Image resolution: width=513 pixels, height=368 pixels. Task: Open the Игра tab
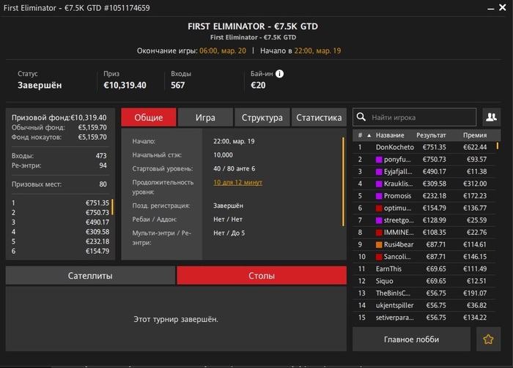(x=205, y=117)
